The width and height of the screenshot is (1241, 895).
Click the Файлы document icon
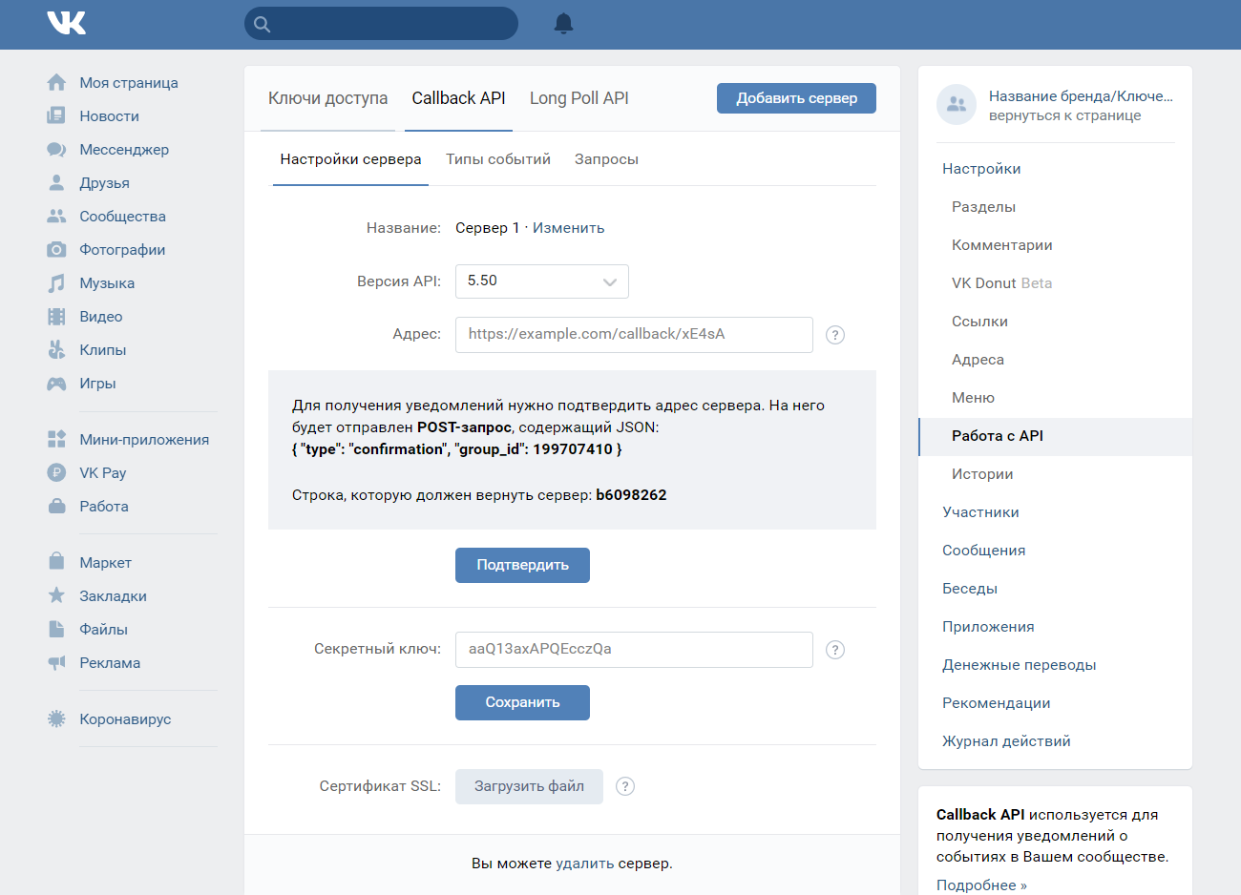pyautogui.click(x=56, y=630)
